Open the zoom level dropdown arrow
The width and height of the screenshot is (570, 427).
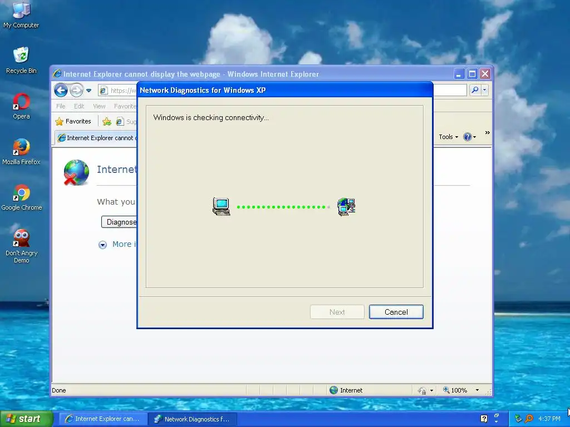point(477,390)
